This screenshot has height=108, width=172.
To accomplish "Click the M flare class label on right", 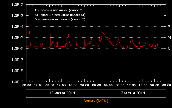I will point(169,37).
